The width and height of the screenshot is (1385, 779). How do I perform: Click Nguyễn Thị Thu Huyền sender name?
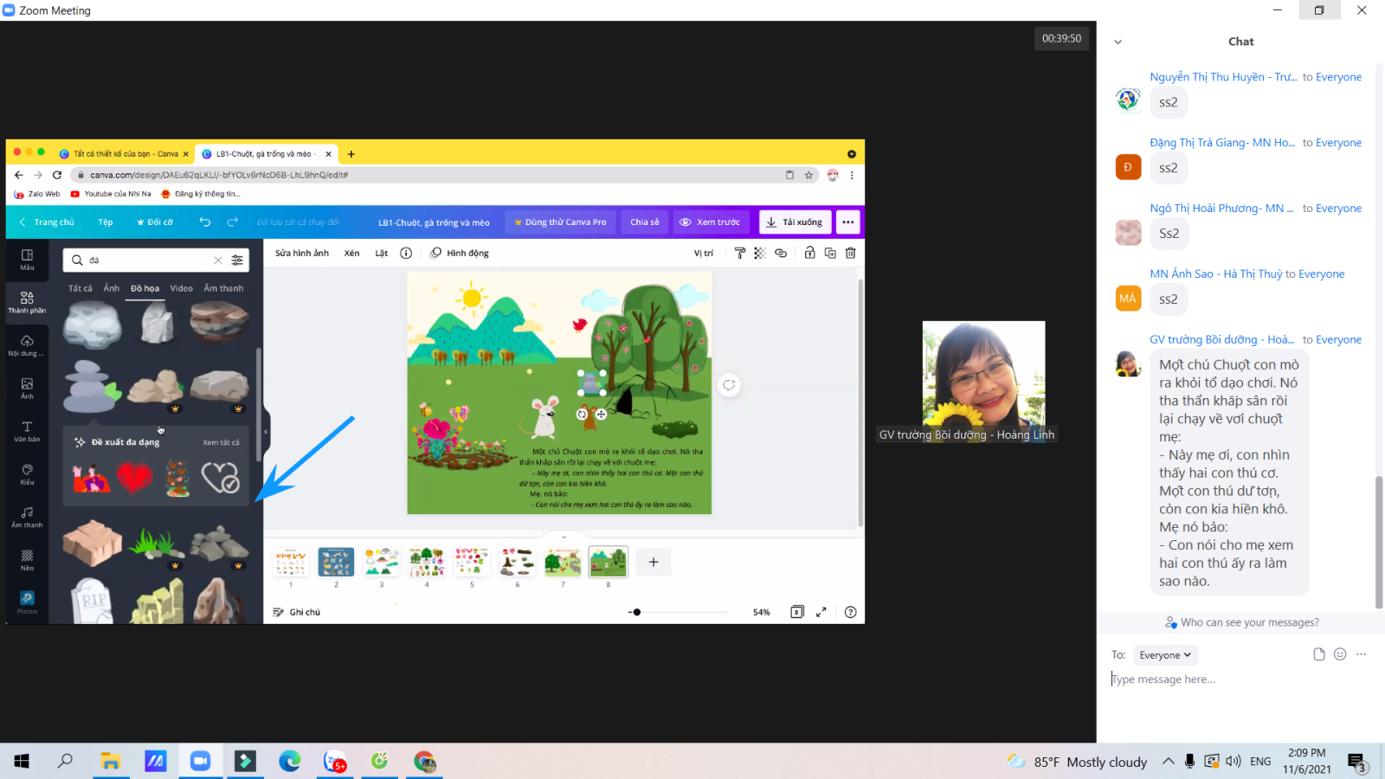[x=1222, y=77]
